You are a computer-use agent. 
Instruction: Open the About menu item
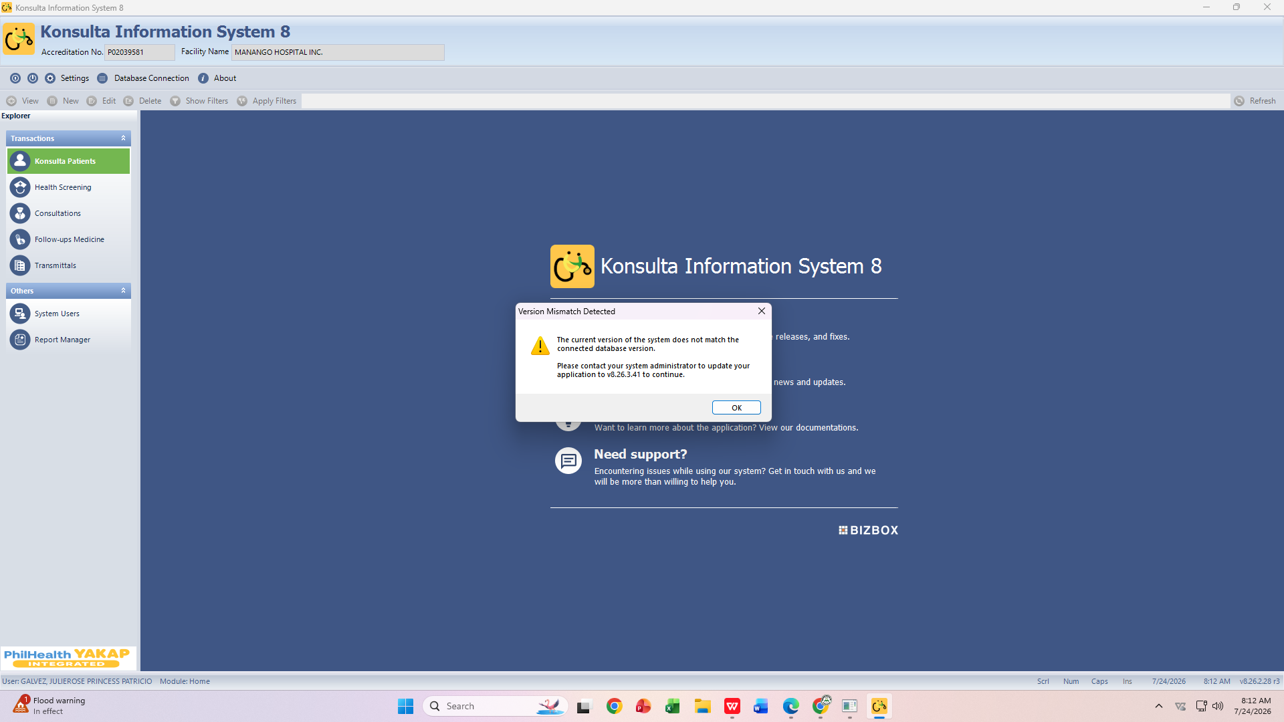coord(225,78)
